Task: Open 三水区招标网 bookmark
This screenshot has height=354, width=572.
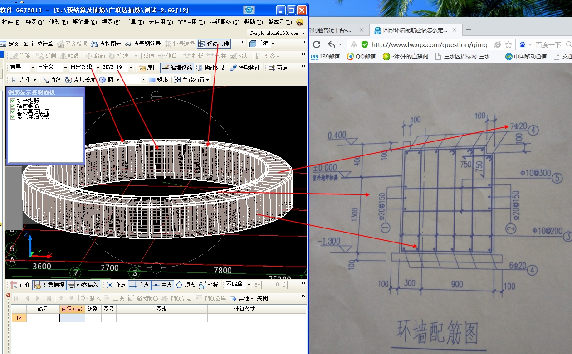Action: (x=465, y=57)
